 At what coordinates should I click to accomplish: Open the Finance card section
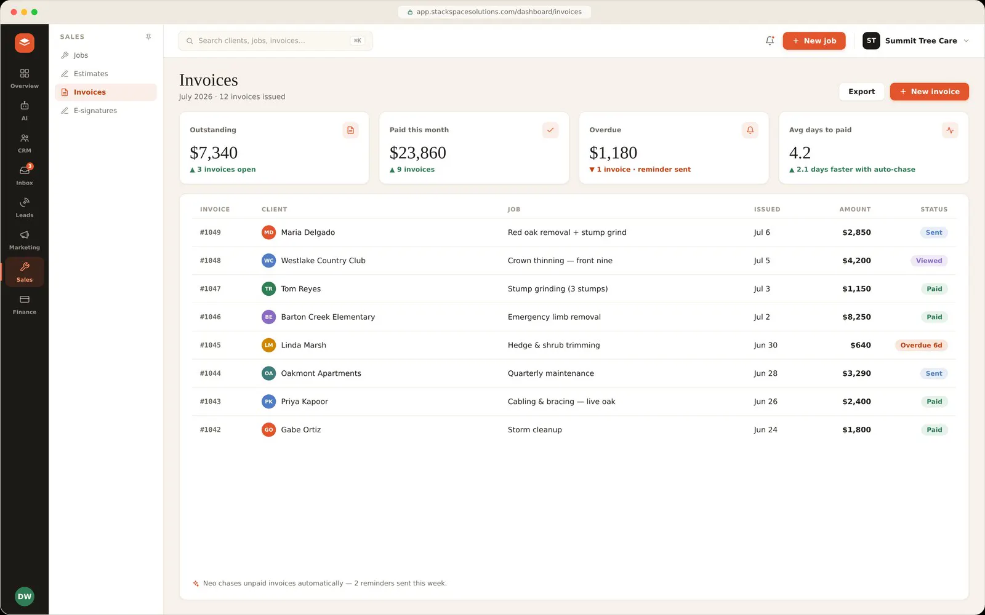(25, 304)
